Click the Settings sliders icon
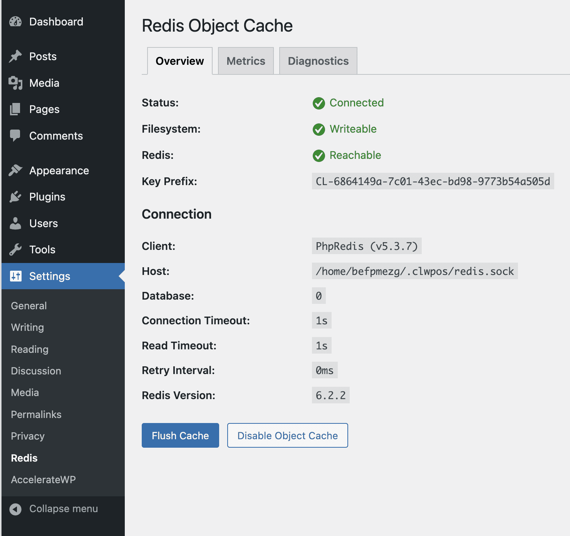 pos(16,276)
